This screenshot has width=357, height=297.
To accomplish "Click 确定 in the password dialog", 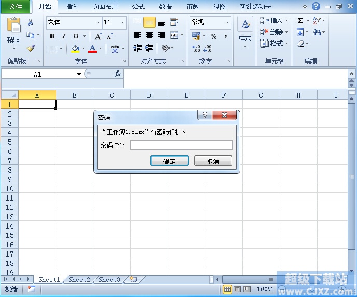I will 169,161.
